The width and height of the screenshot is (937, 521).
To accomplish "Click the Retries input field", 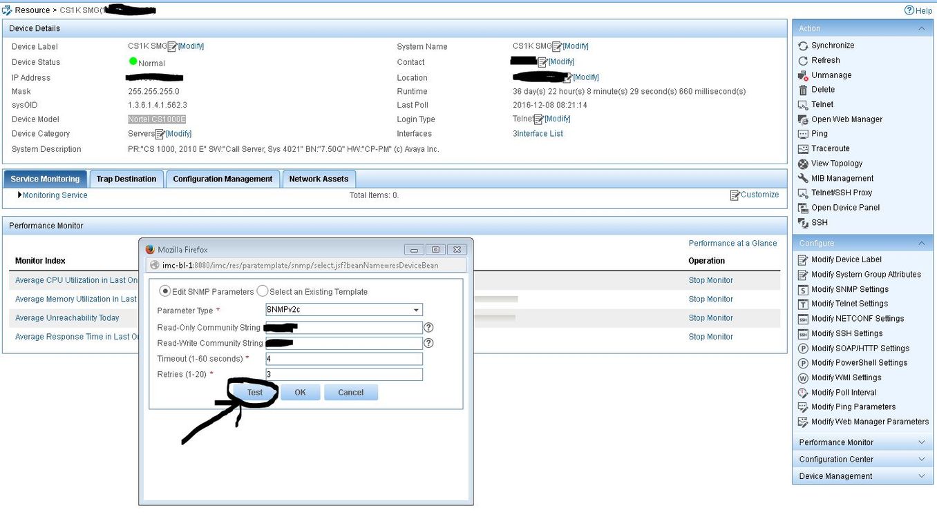I will [344, 375].
